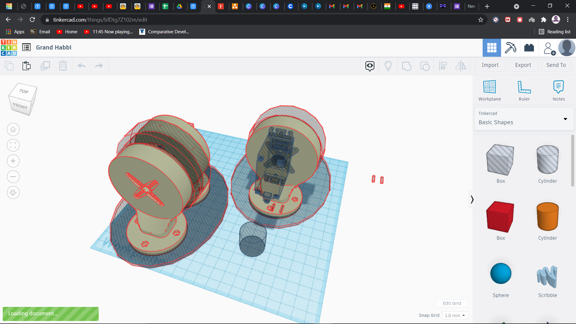Click the Delete trash icon
Image resolution: width=576 pixels, height=324 pixels.
point(63,66)
